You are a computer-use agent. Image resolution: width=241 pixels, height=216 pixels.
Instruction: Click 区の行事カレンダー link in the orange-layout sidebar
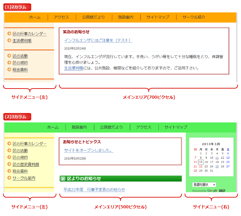click(x=30, y=34)
